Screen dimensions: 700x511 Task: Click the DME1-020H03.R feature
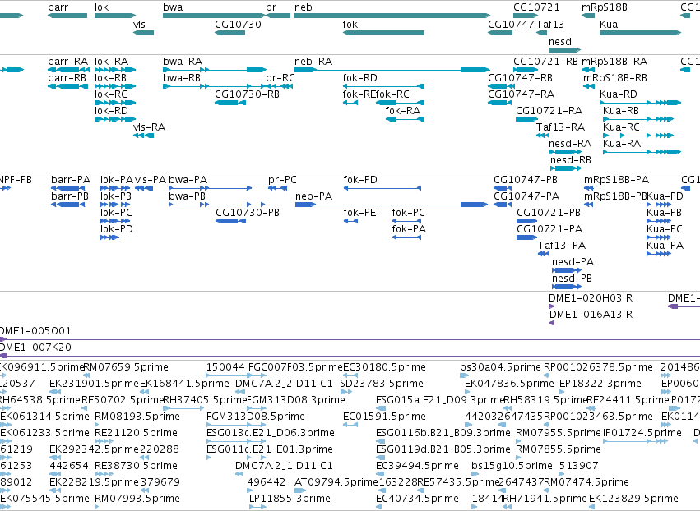point(591,298)
